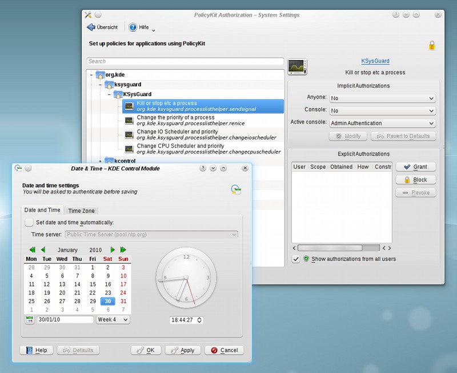Expand the kcontrol tree node
Viewport: 457px width, 373px height.
pyautogui.click(x=100, y=161)
